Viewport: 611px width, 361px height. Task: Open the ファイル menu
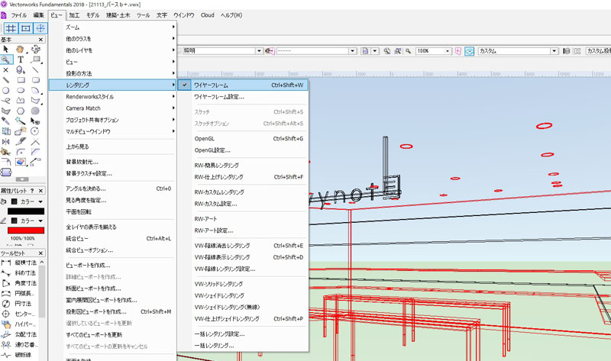pyautogui.click(x=18, y=15)
